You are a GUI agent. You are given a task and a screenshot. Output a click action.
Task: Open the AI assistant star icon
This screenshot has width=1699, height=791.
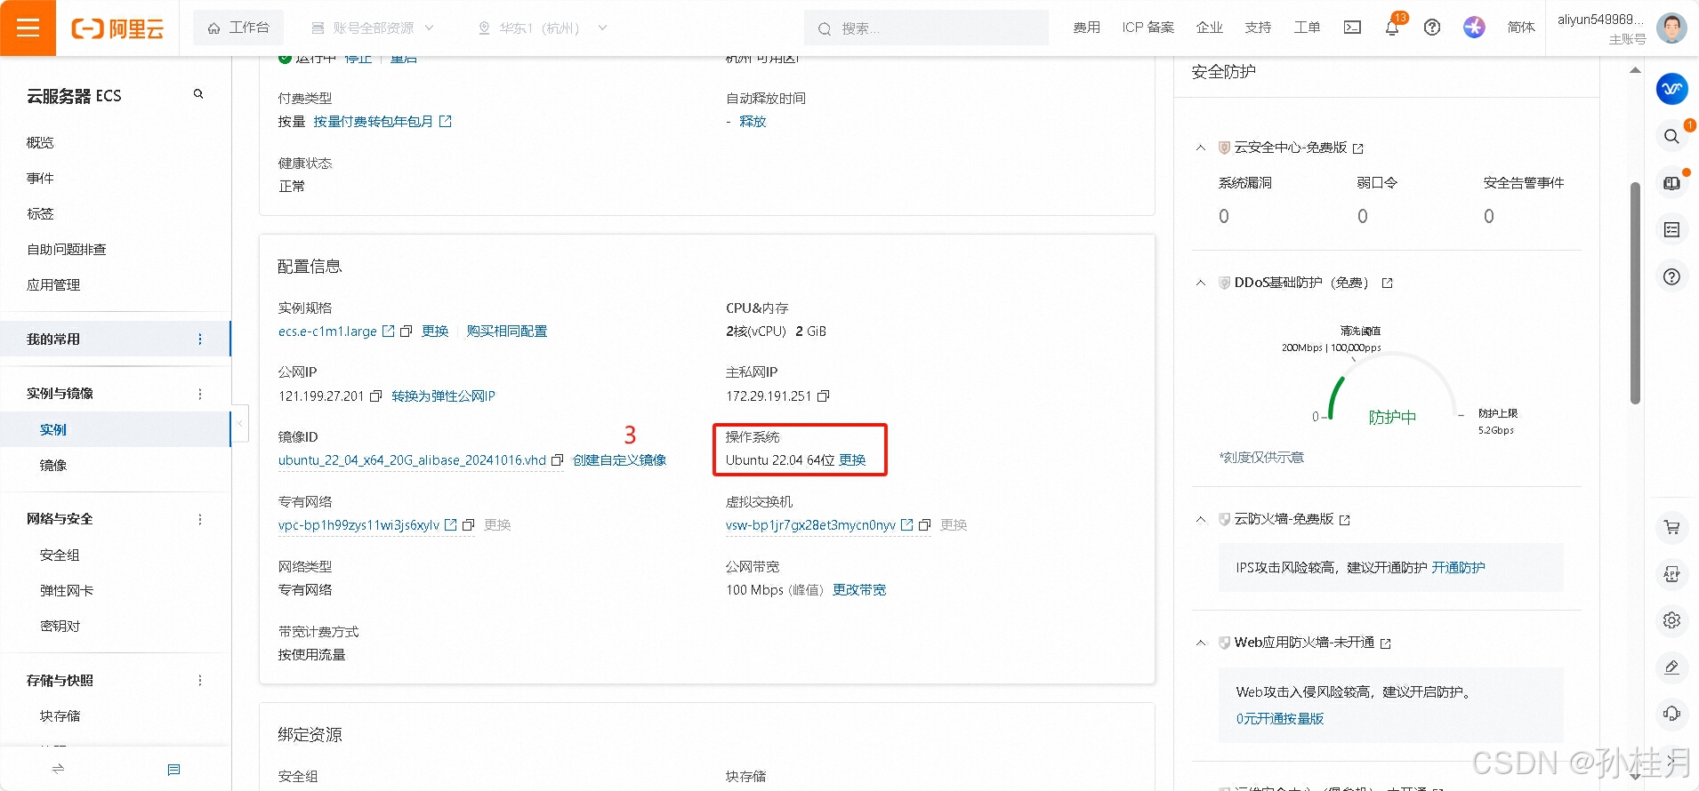(1474, 28)
